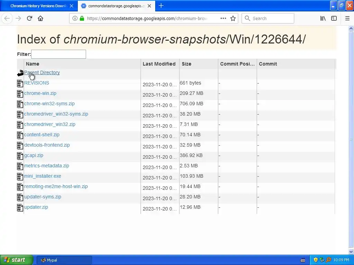
Task: Sort by the Name column header
Action: pyautogui.click(x=82, y=64)
